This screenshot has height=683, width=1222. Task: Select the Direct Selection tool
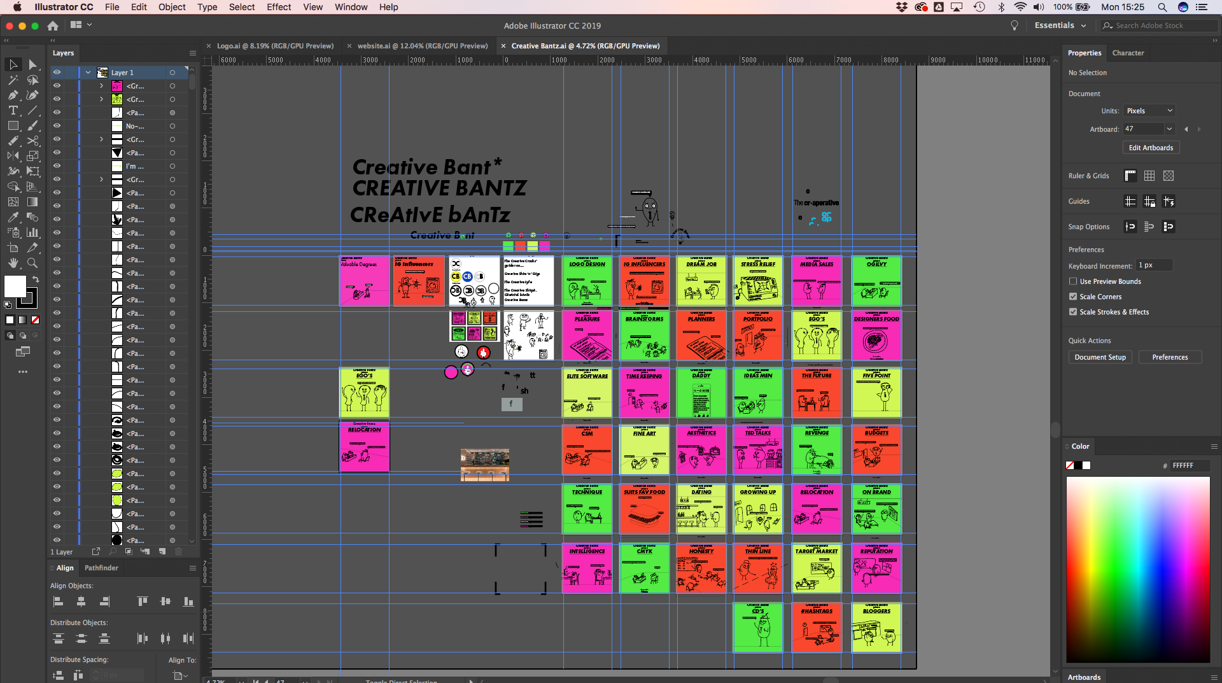(x=33, y=64)
